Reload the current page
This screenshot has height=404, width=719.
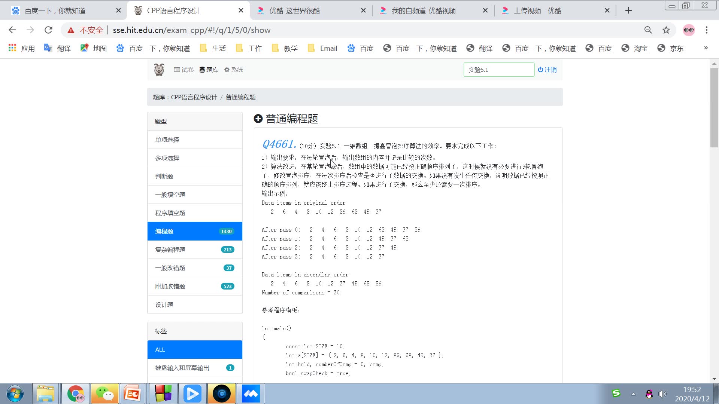click(x=48, y=30)
